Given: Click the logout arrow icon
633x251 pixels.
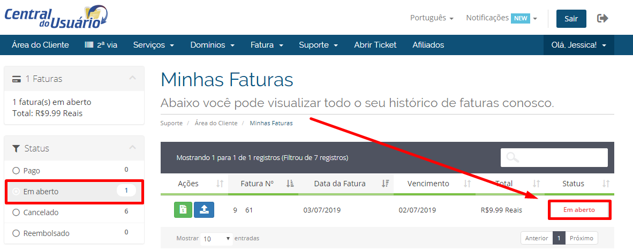Looking at the screenshot, I should [x=602, y=19].
